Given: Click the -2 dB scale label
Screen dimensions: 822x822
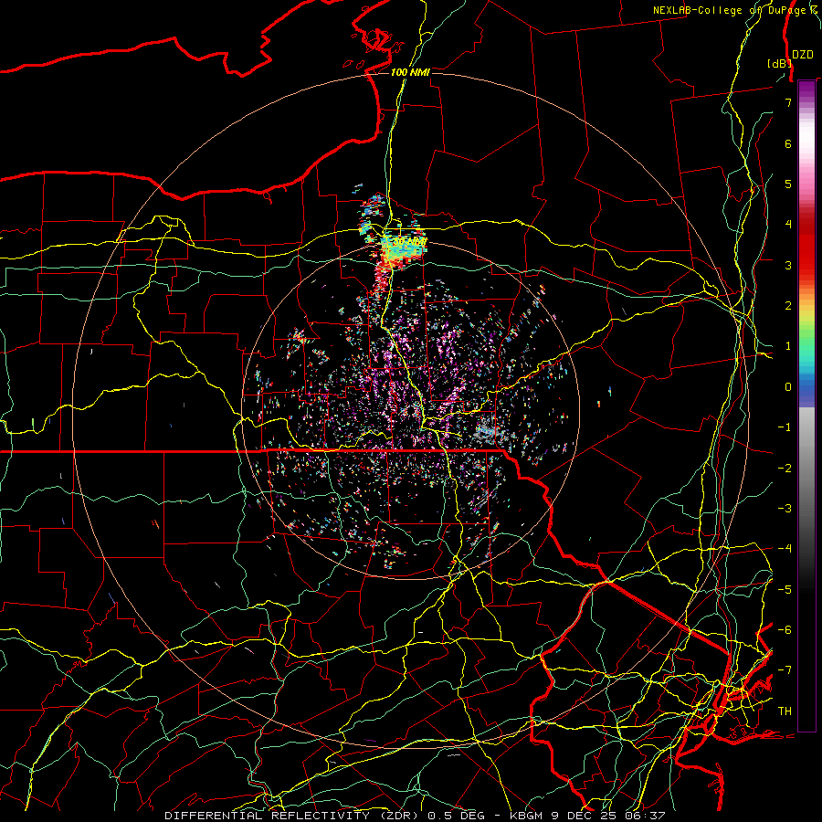Looking at the screenshot, I should 785,468.
